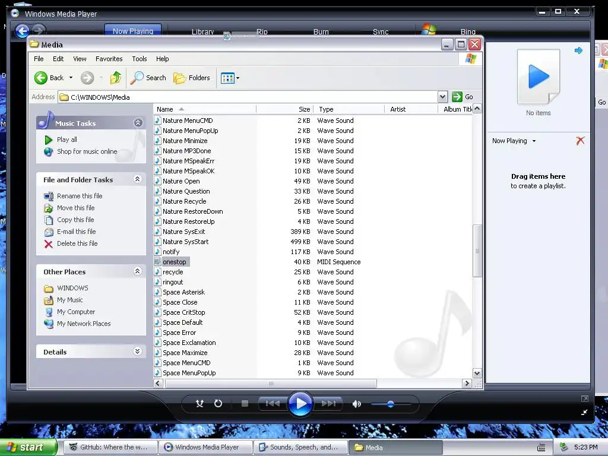608x456 pixels.
Task: Click the green Back button in Explorer
Action: (x=49, y=78)
